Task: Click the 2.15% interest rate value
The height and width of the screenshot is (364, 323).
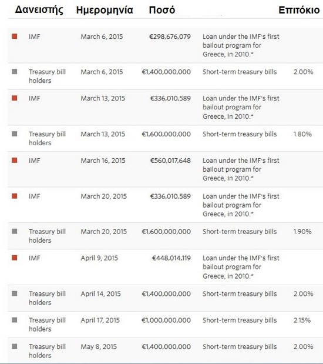Action: pos(302,320)
